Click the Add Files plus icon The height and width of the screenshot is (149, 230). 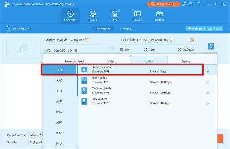(9, 29)
